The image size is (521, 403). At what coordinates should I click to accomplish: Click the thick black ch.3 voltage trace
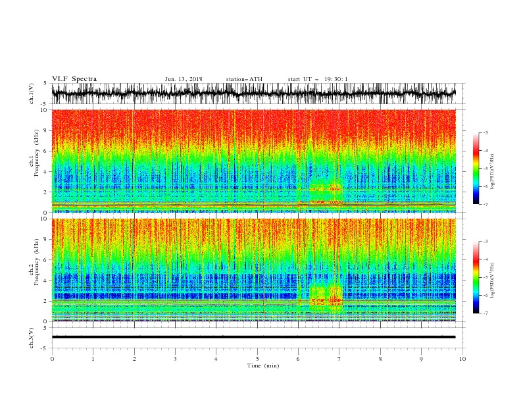pos(253,337)
